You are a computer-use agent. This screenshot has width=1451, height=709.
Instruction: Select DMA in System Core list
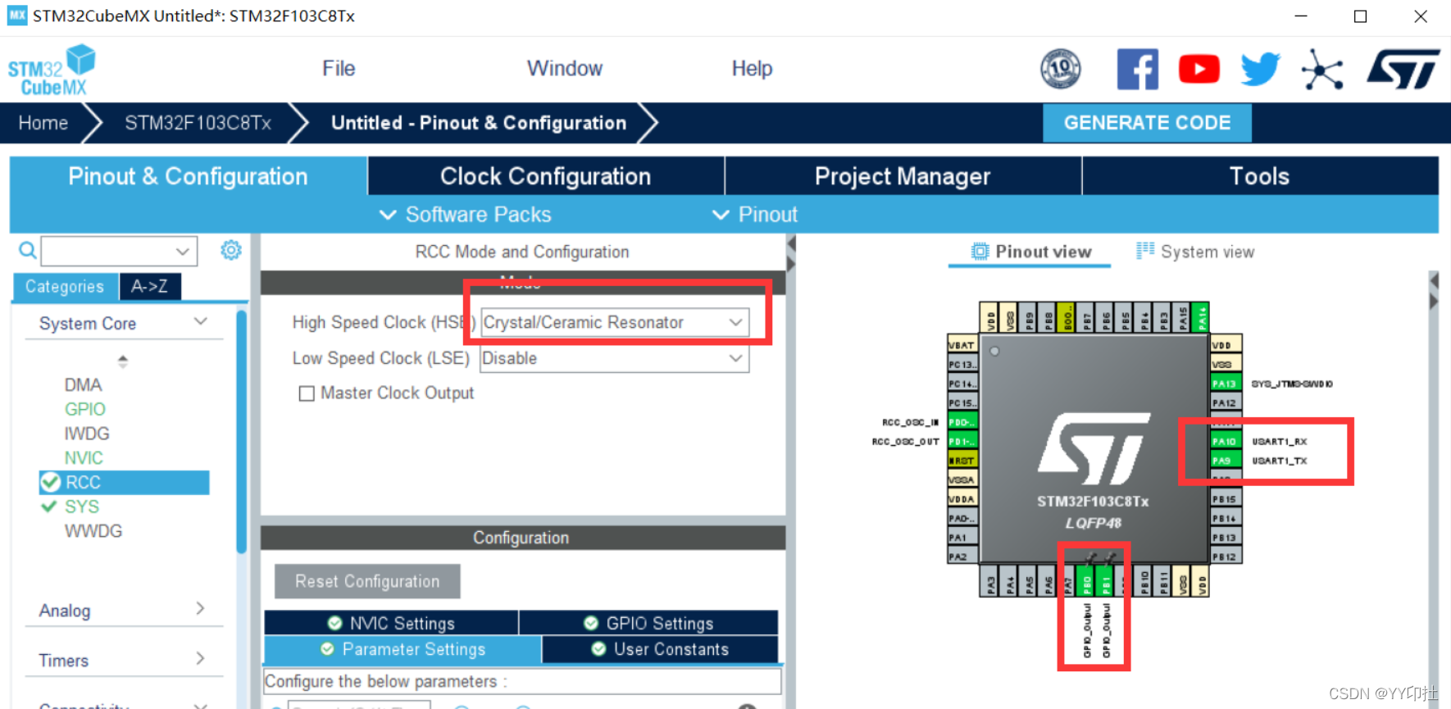pos(83,385)
